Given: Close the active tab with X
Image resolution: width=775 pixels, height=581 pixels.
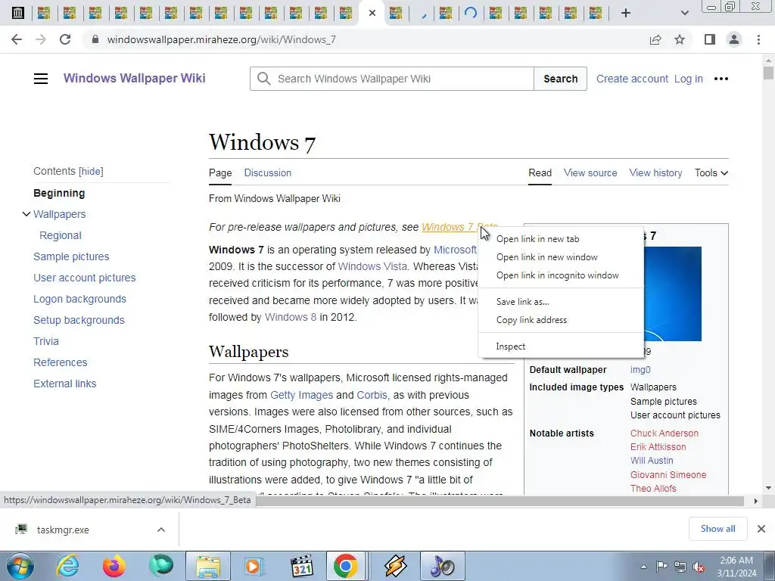Looking at the screenshot, I should (x=372, y=13).
